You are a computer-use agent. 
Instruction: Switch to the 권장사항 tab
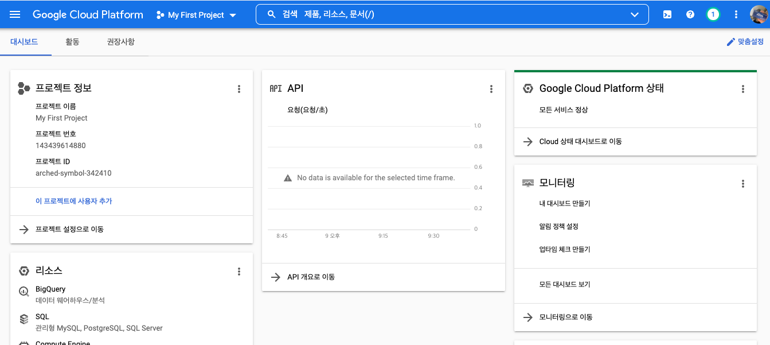[120, 42]
